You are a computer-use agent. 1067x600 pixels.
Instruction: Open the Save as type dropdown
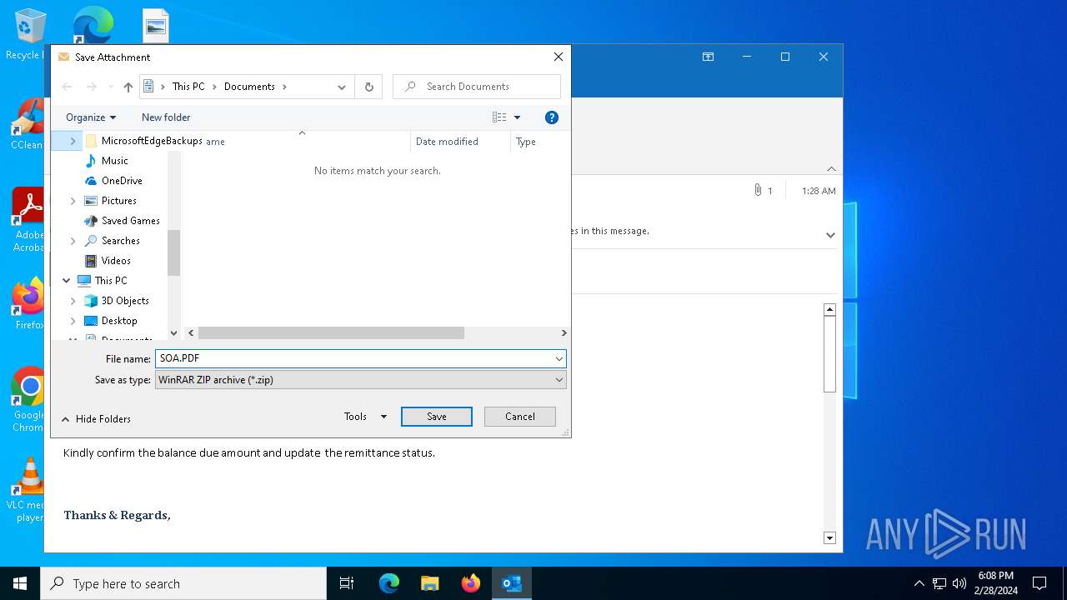pos(361,379)
